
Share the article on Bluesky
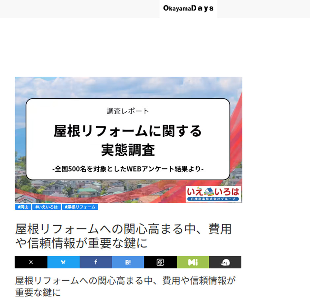(63, 262)
